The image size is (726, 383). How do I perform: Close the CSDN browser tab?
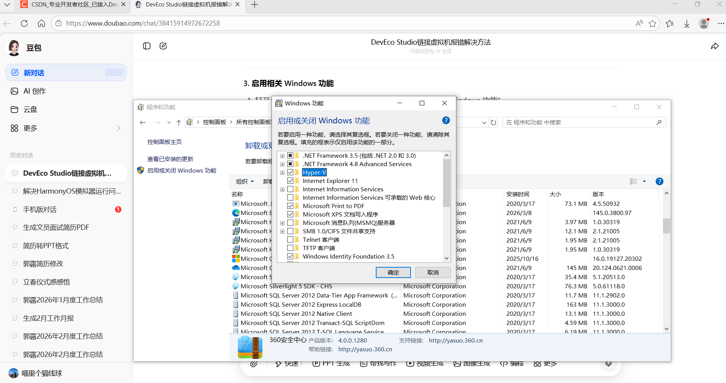pyautogui.click(x=123, y=5)
